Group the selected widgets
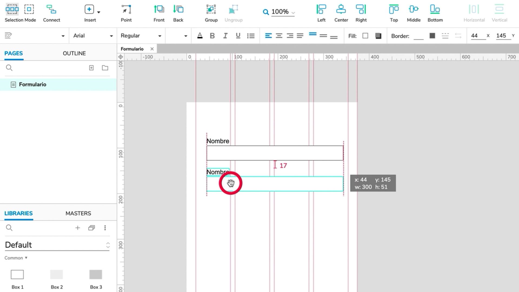This screenshot has height=292, width=519. click(x=211, y=10)
